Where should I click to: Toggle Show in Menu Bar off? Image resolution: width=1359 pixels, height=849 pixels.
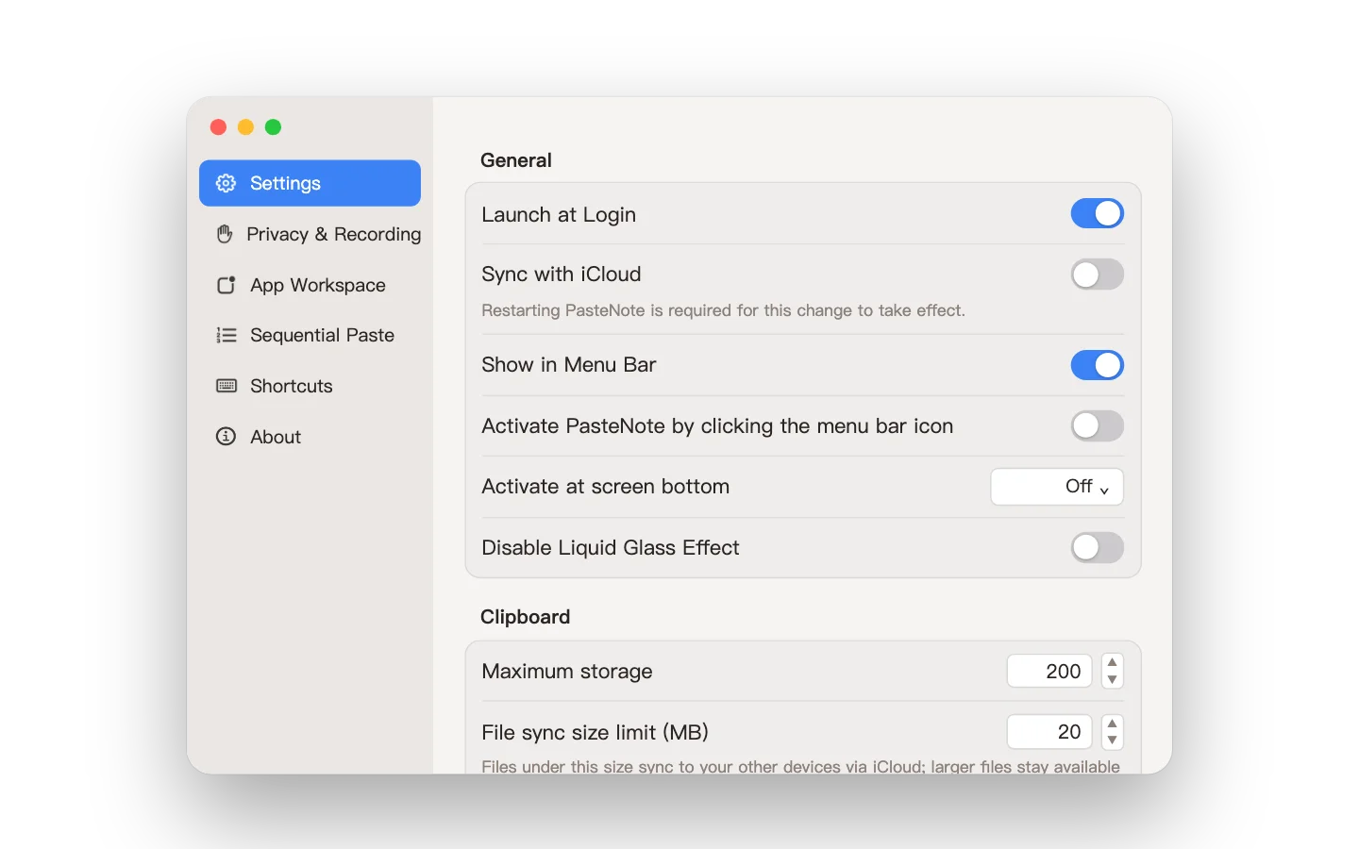1097,365
